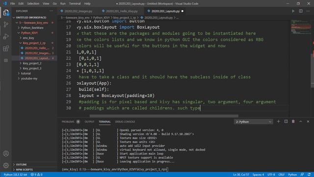This screenshot has width=314, height=177.
Task: Maximize the panel with up chevron
Action: (301, 121)
